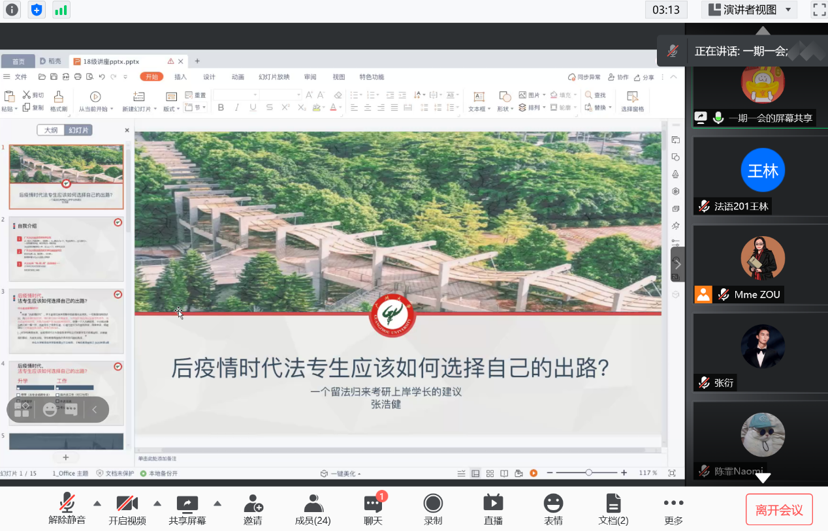This screenshot has height=531, width=828.
Task: Open the chat (聊天) panel
Action: (373, 509)
